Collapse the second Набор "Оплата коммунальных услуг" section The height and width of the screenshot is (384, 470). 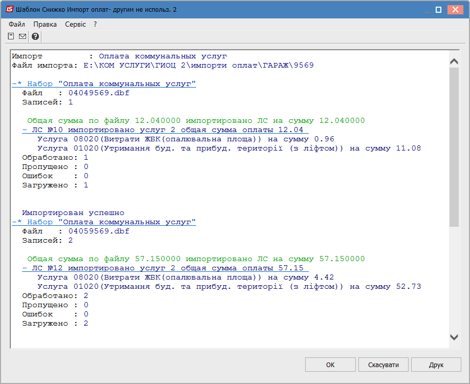104,222
